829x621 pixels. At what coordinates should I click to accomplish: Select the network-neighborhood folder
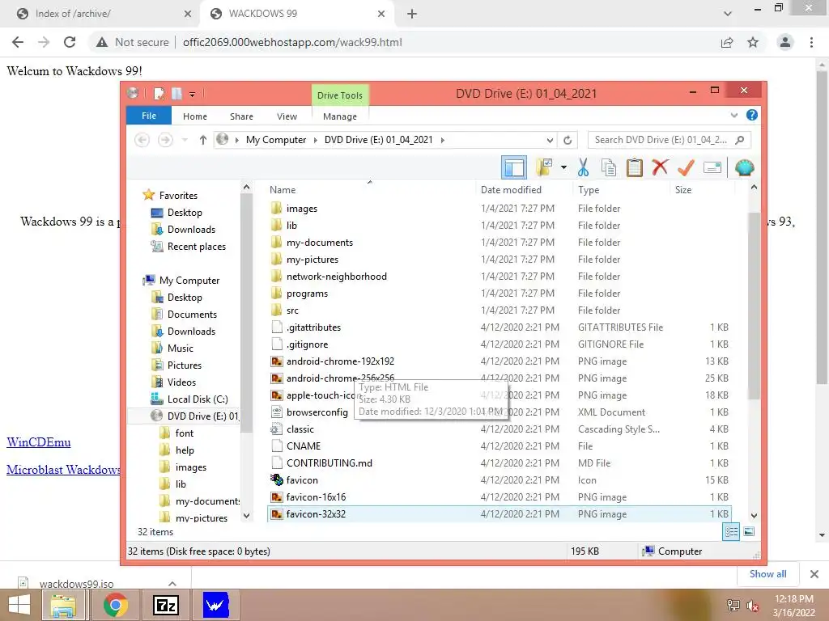pos(336,277)
